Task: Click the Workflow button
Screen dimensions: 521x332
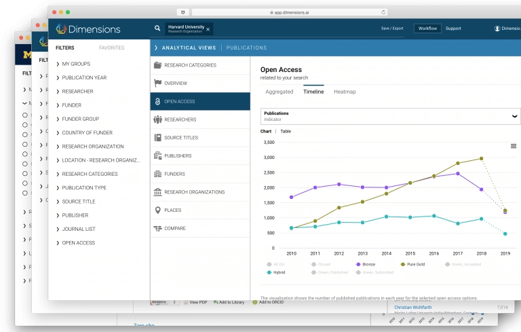Action: pos(427,29)
